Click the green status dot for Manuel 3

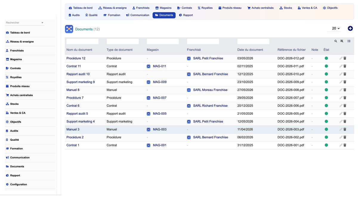(x=326, y=129)
